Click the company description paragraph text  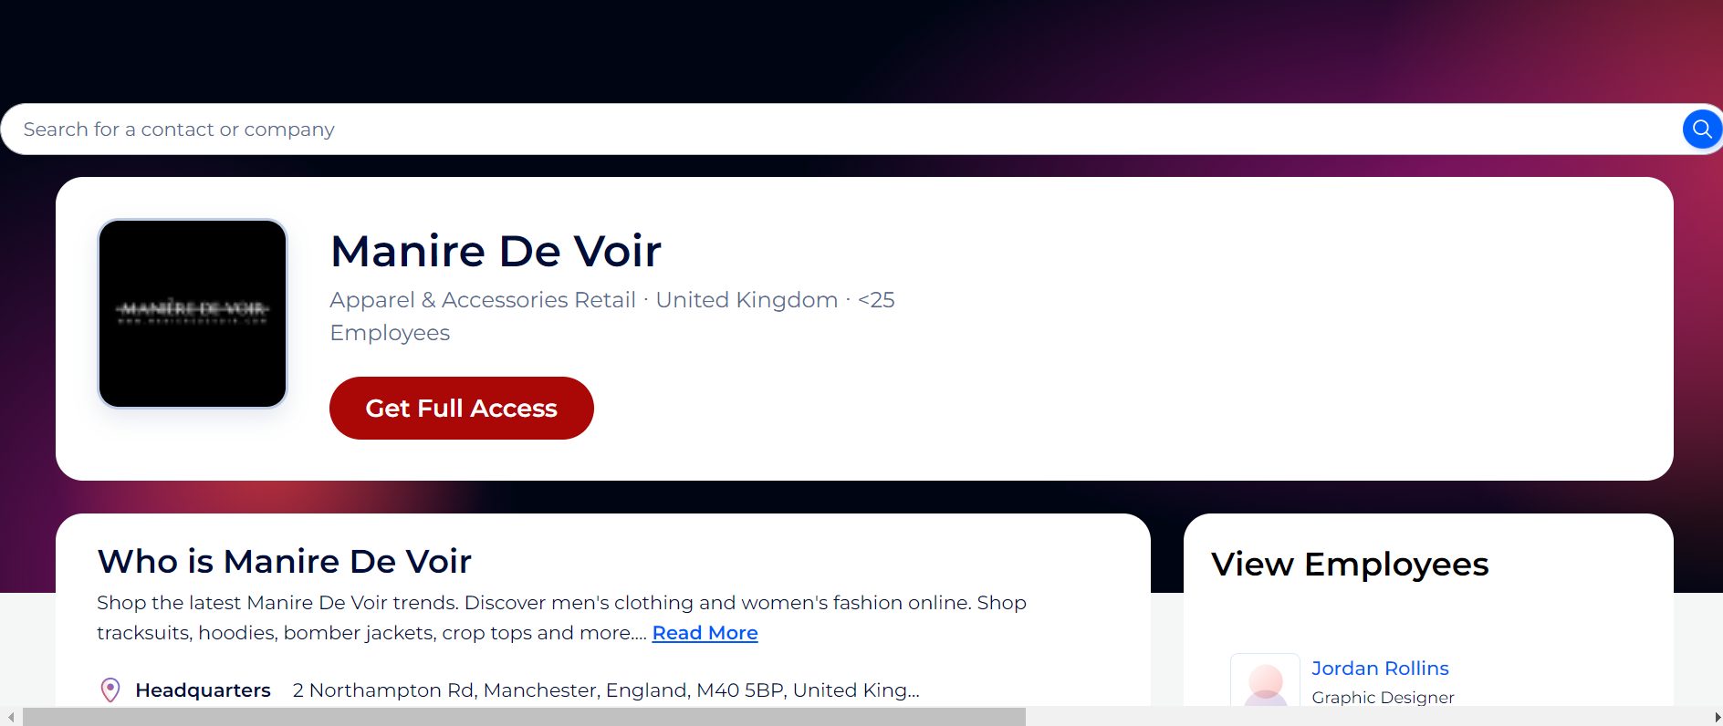[561, 603]
